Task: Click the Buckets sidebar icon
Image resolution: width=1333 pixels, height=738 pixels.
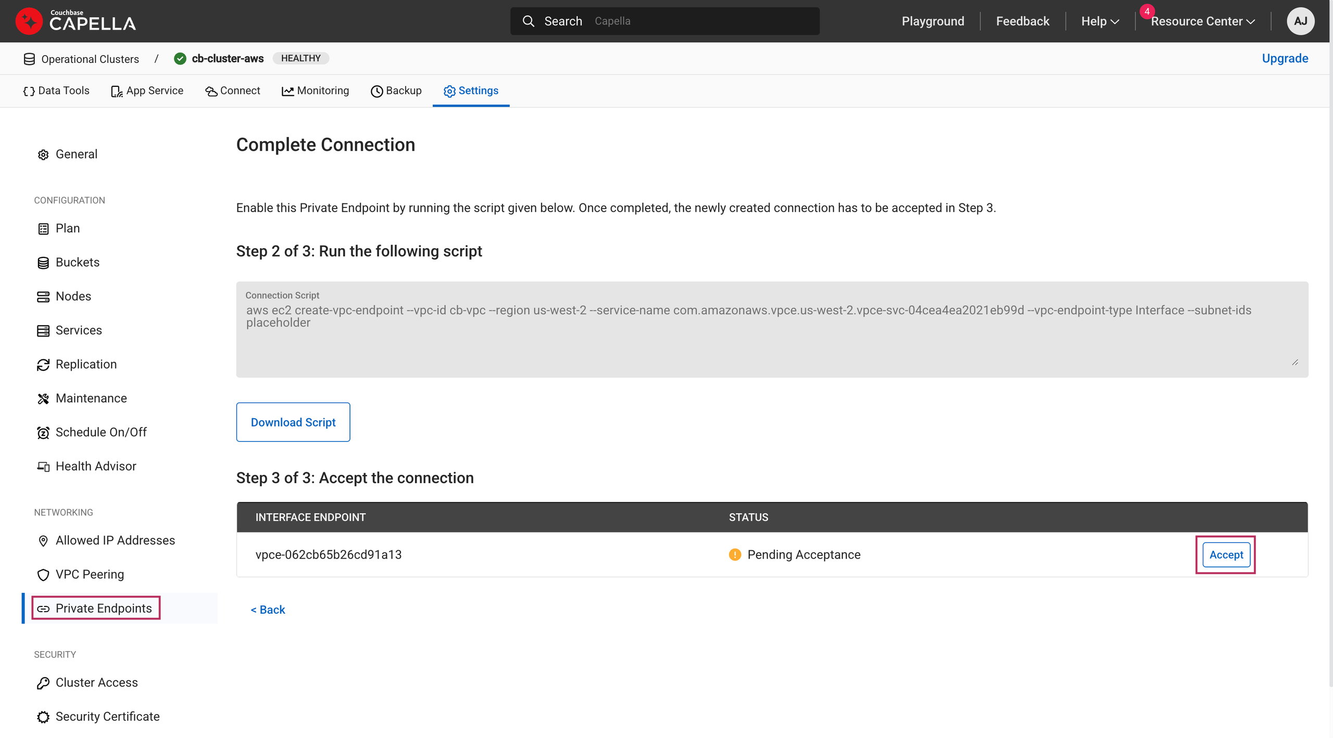Action: [x=43, y=263]
